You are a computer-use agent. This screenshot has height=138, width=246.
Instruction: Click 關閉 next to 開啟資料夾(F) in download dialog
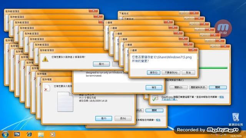[218, 87]
